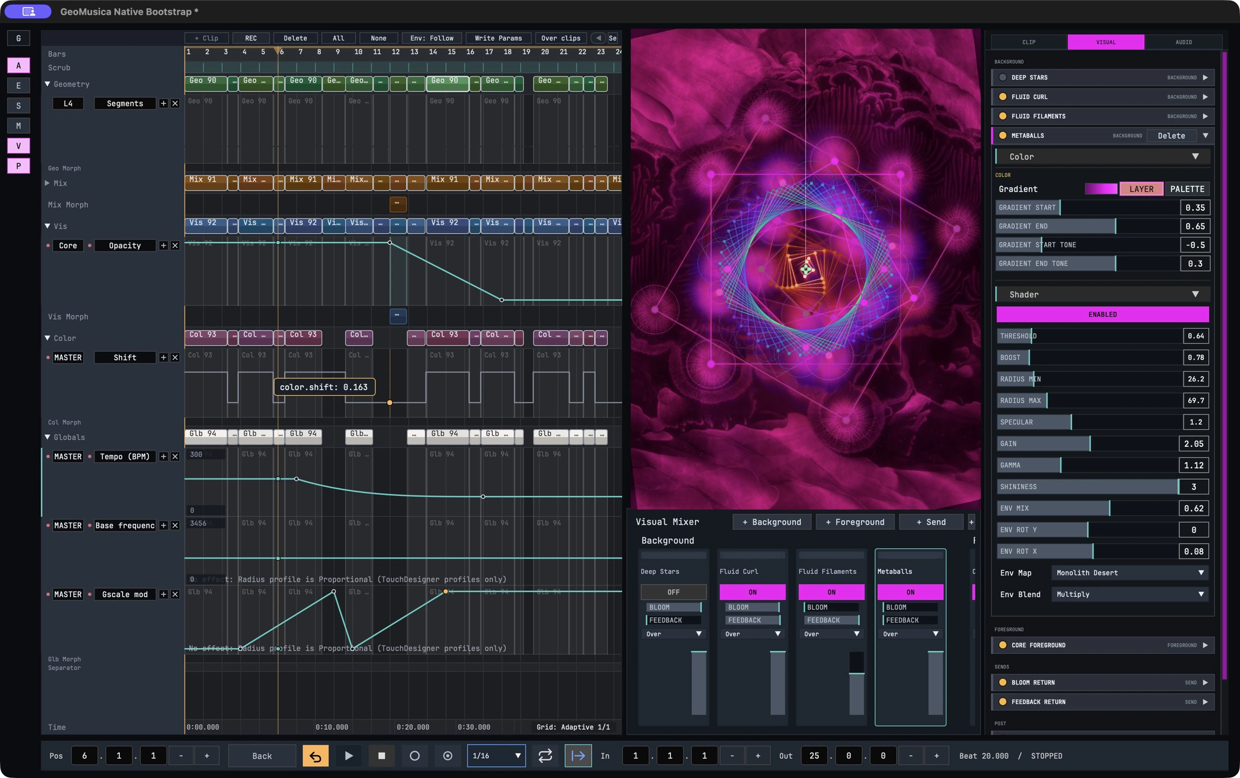Click the left arrow toolbar icon
Screen dimensions: 1240x778
pyautogui.click(x=598, y=38)
